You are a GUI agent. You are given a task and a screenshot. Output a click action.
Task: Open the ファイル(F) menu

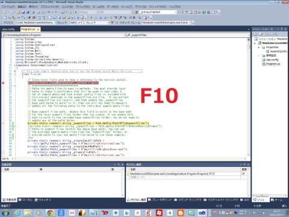[8, 7]
